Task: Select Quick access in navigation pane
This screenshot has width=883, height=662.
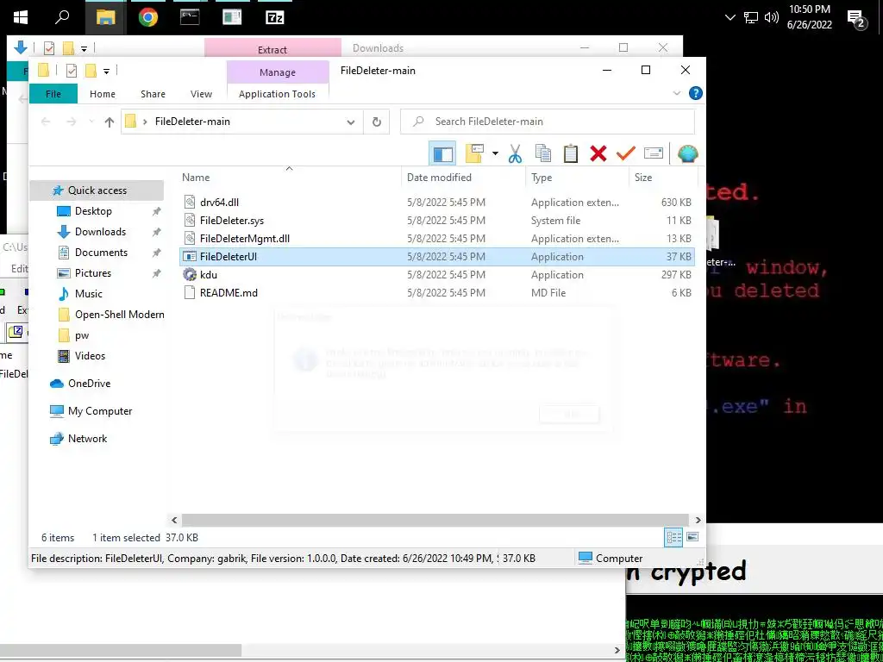Action: 97,190
